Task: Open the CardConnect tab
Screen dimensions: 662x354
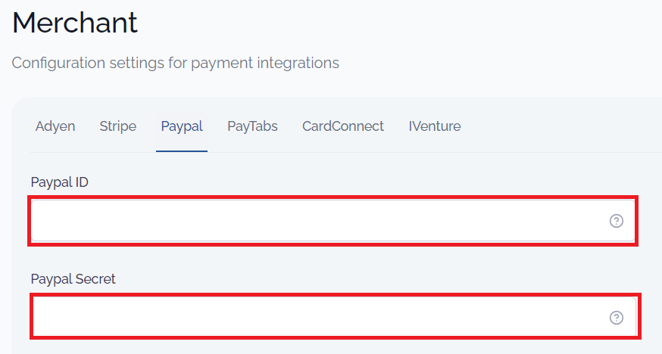Action: (x=343, y=126)
